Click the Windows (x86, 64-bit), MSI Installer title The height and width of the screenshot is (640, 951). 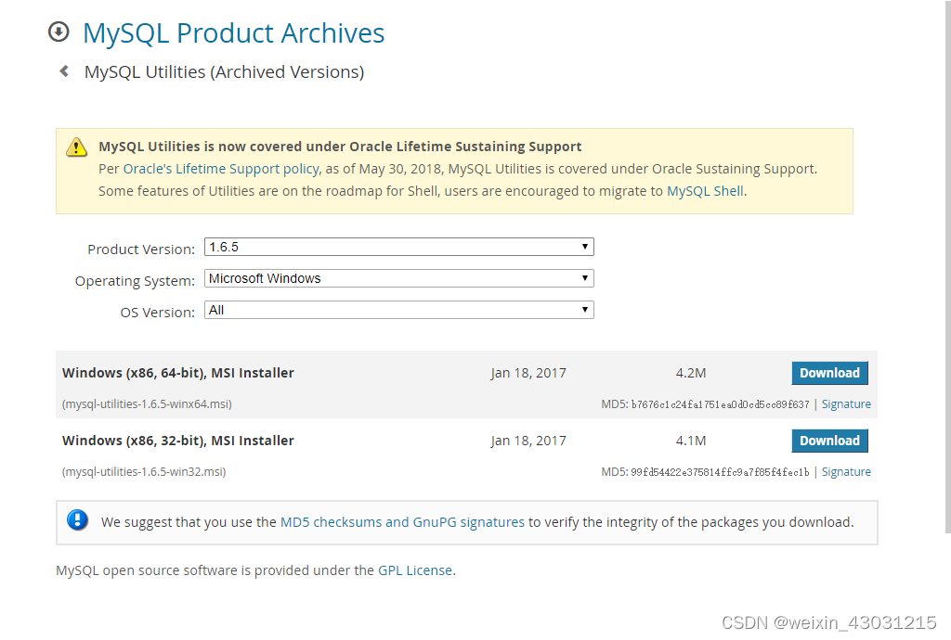coord(177,373)
